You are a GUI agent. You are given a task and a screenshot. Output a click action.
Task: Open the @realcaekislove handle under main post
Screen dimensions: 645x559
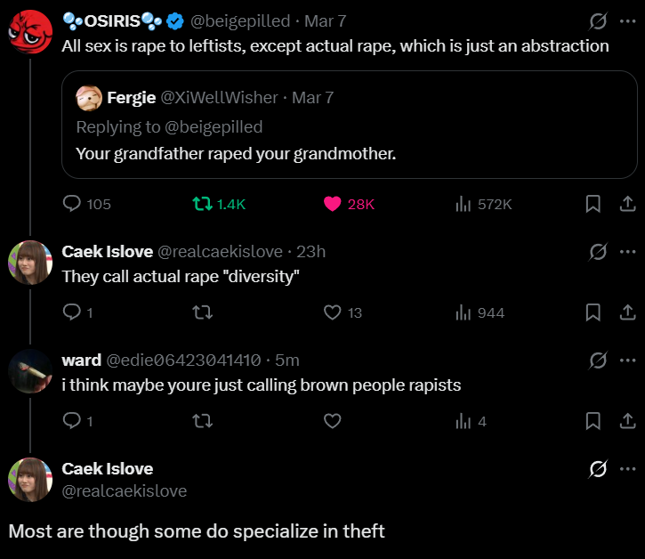pyautogui.click(x=125, y=490)
